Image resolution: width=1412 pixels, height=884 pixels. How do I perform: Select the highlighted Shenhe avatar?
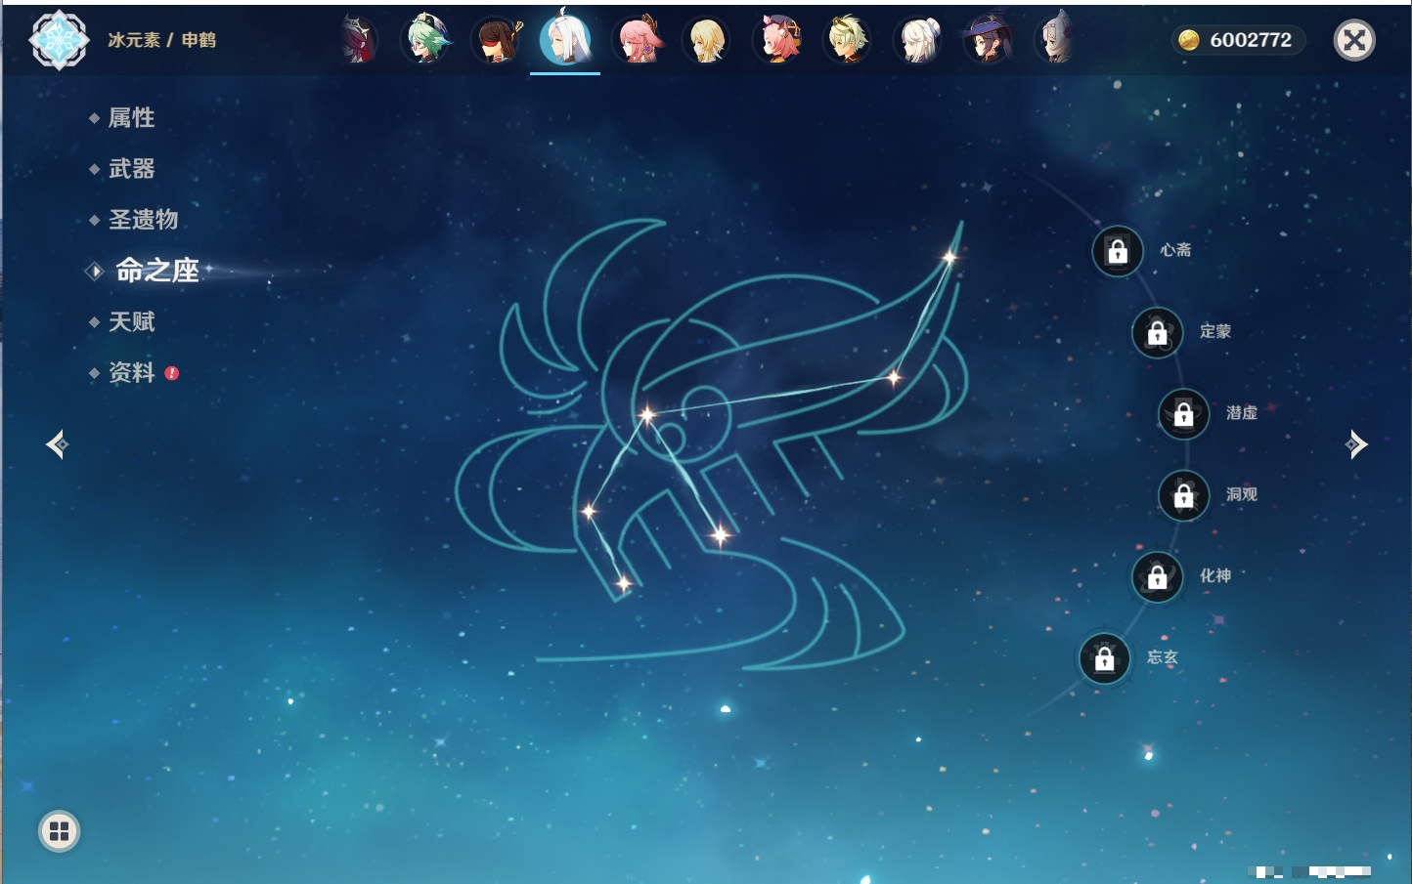[565, 38]
